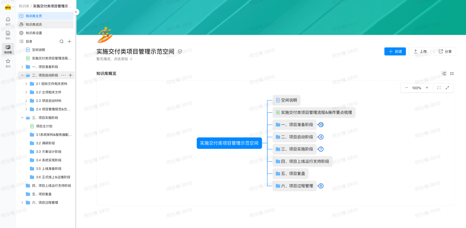Select the 知识库 sidebar icon
This screenshot has width=466, height=228.
tap(8, 49)
